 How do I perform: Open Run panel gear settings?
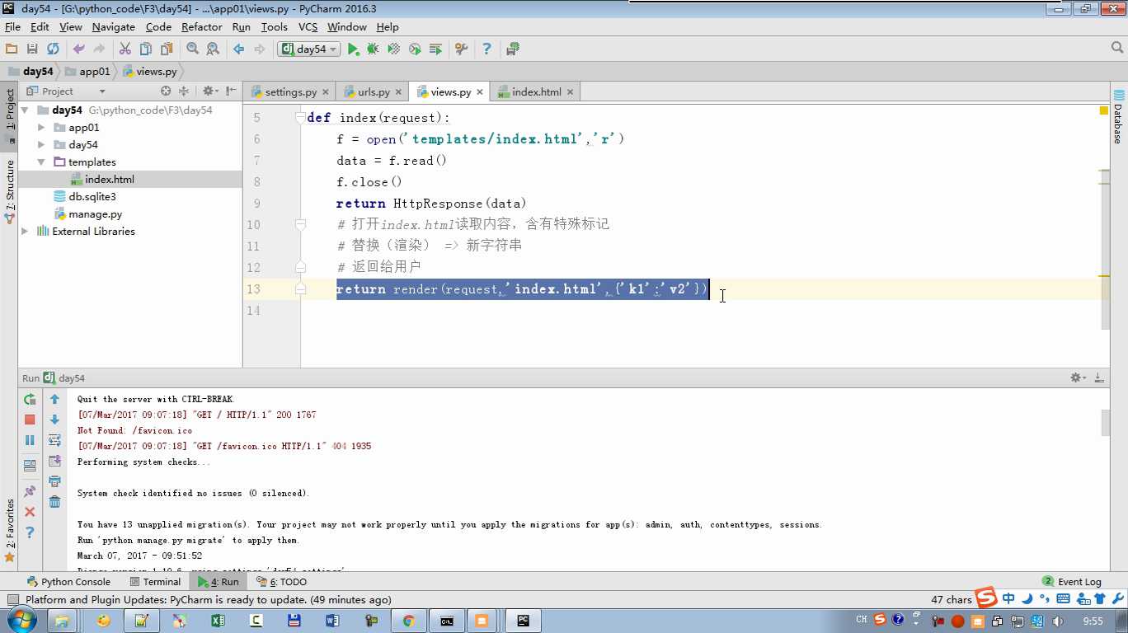coord(1078,377)
